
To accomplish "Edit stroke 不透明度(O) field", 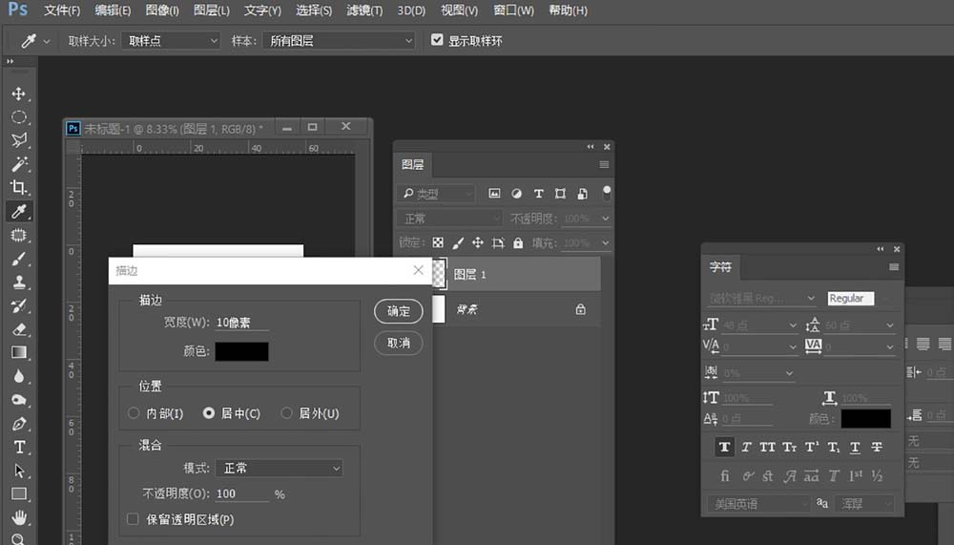I will click(x=242, y=493).
